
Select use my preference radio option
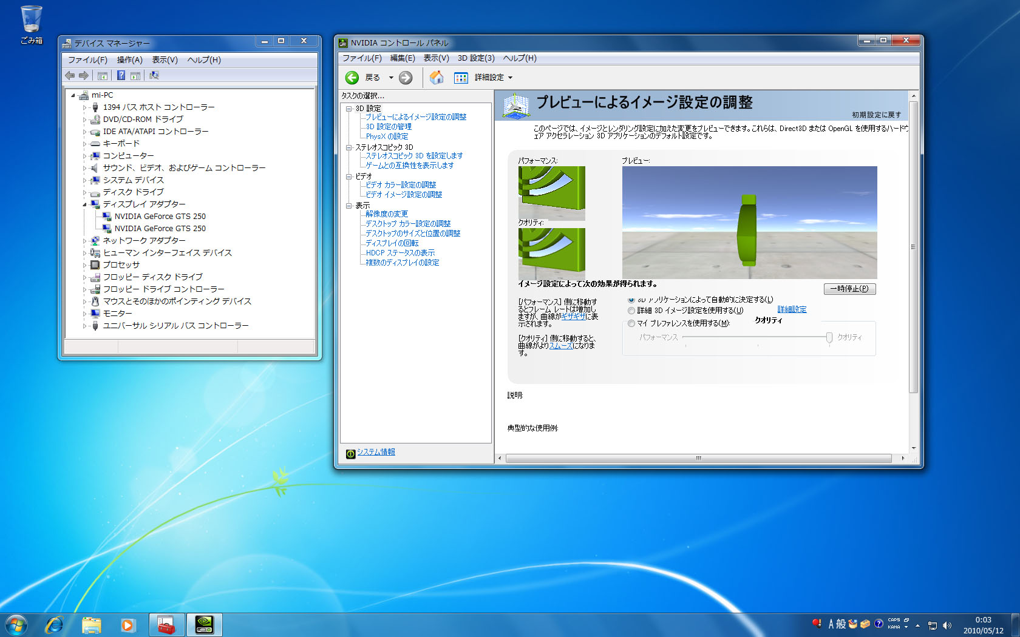pos(631,323)
